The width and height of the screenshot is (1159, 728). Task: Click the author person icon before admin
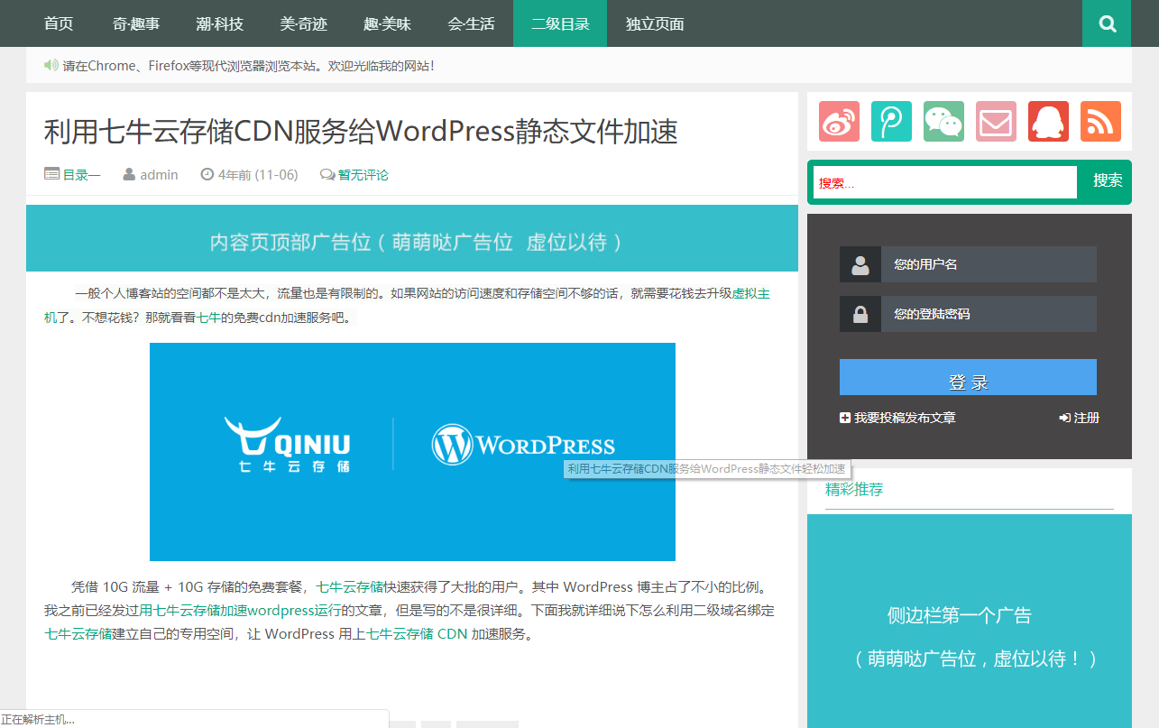pyautogui.click(x=130, y=174)
